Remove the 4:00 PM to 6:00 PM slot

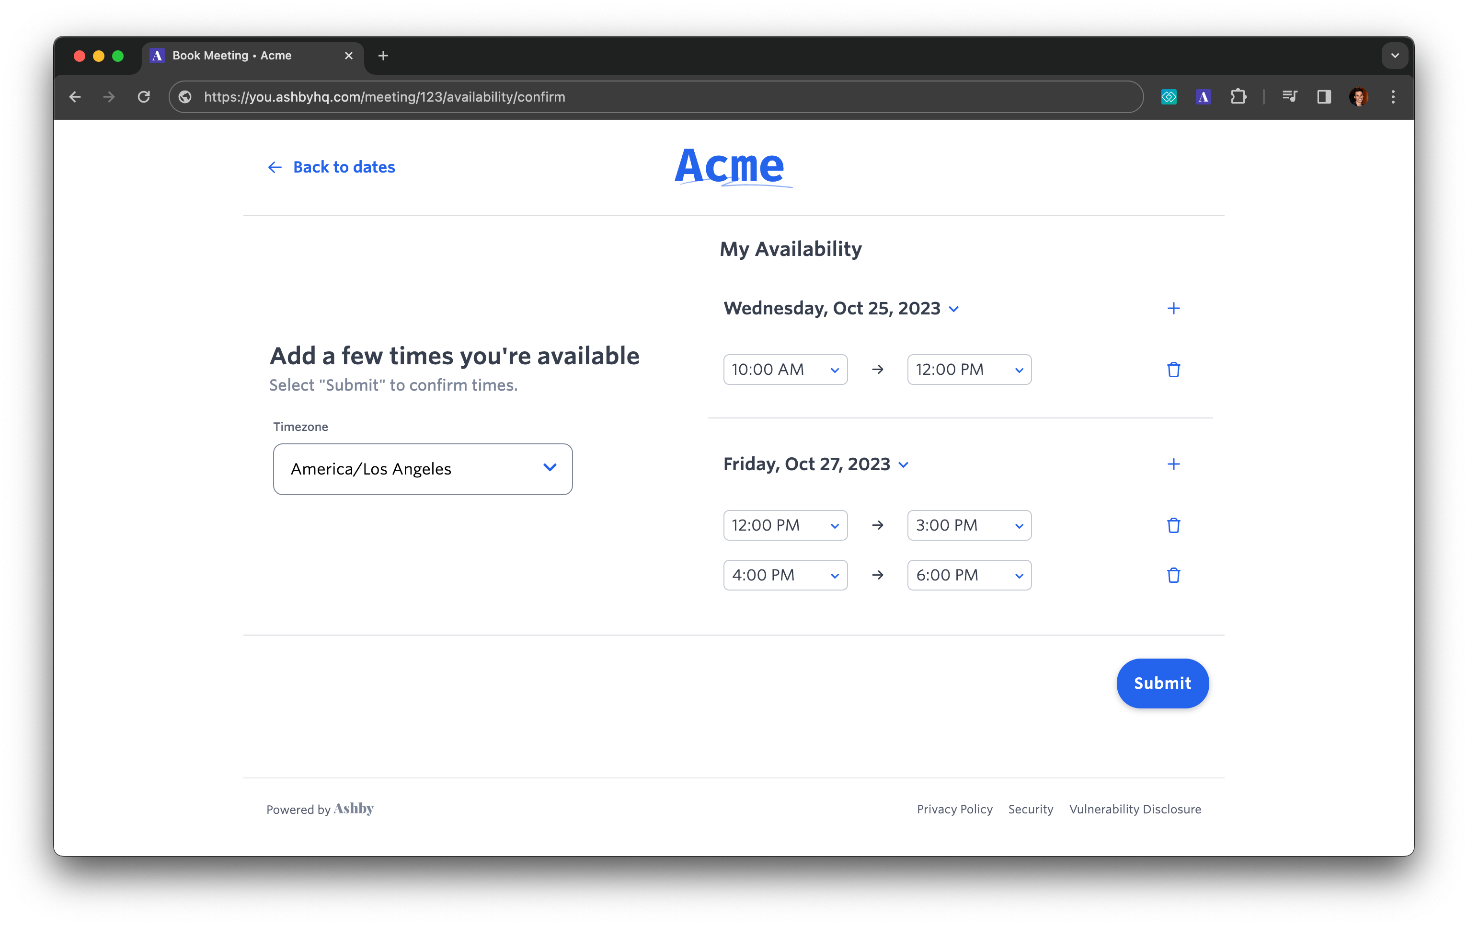(x=1173, y=575)
